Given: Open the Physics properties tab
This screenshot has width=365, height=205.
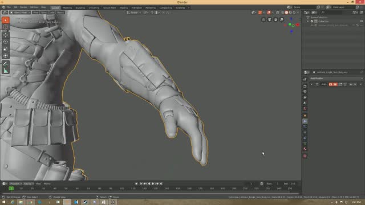Looking at the screenshot, I should [x=305, y=132].
